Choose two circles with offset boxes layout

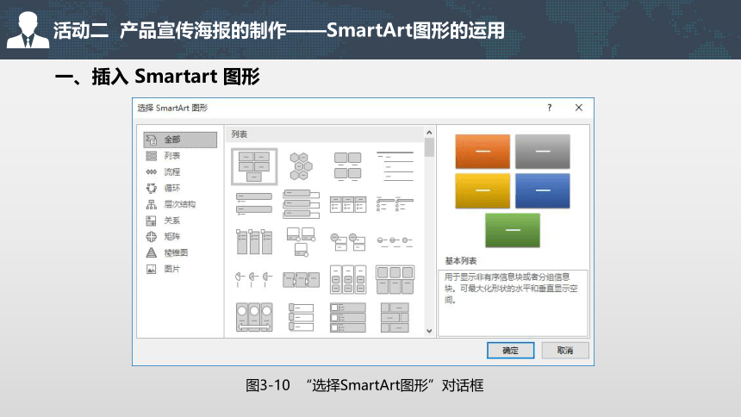pos(348,241)
